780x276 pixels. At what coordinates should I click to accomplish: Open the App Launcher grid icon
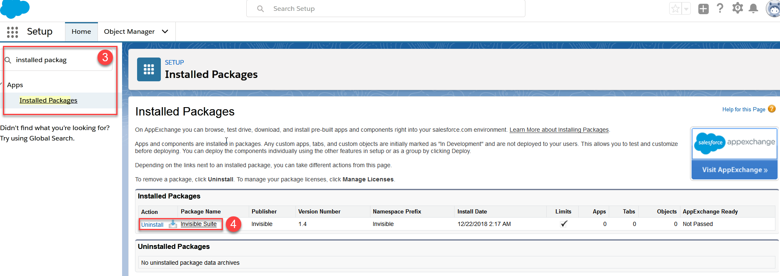tap(12, 32)
